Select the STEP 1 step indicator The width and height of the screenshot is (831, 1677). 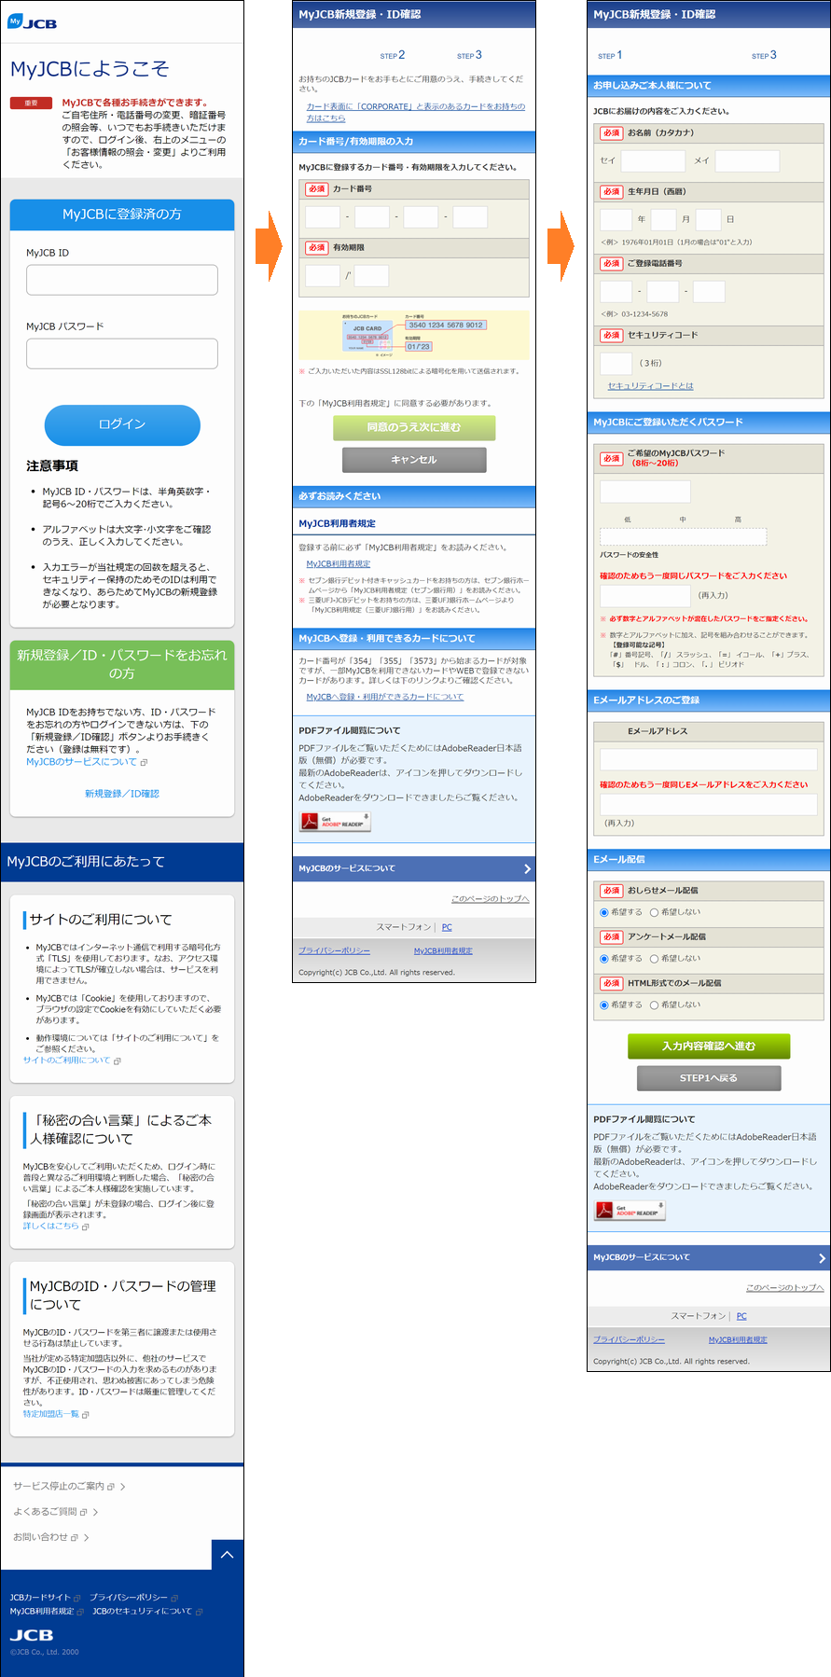pos(610,55)
